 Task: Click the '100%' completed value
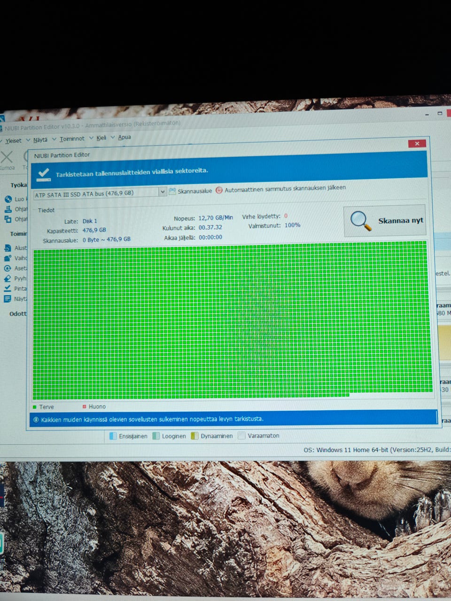[292, 225]
